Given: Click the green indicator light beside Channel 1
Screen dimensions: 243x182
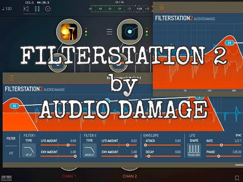Looking at the screenshot, I should tap(86, 35).
